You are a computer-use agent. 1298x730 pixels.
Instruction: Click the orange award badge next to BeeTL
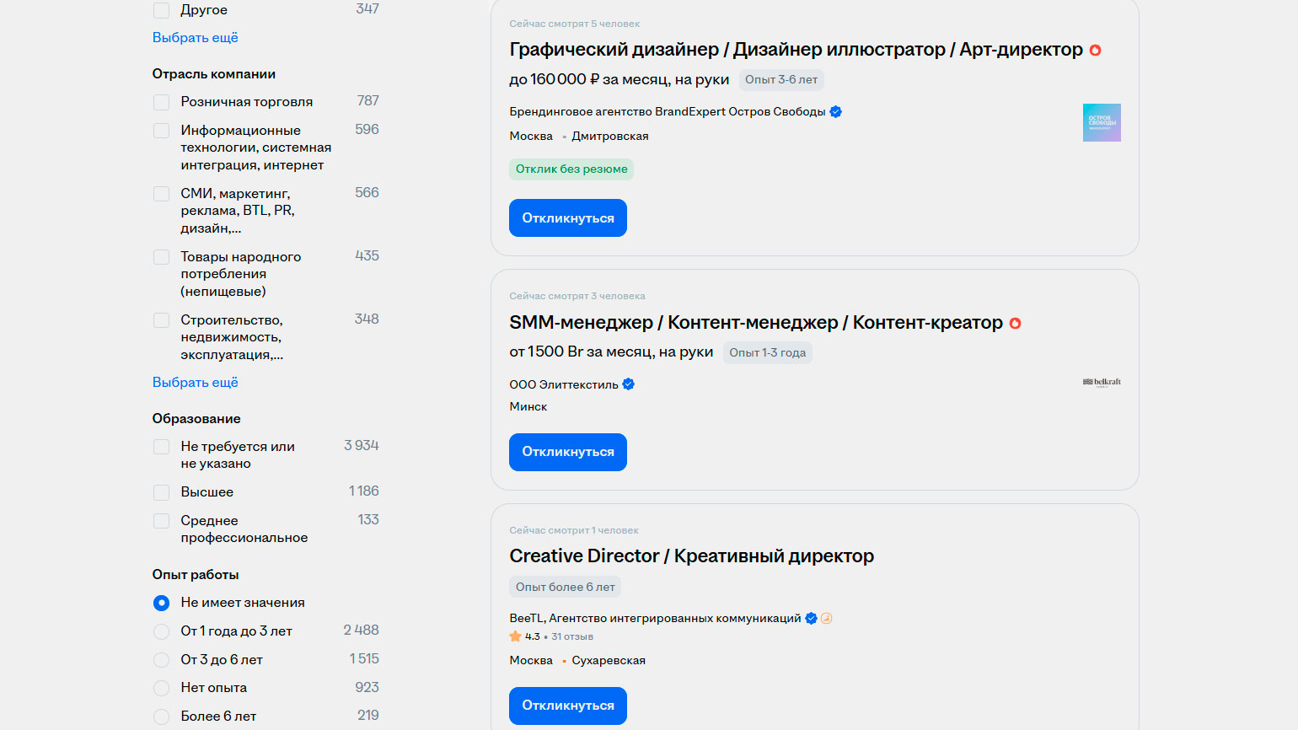(x=827, y=618)
